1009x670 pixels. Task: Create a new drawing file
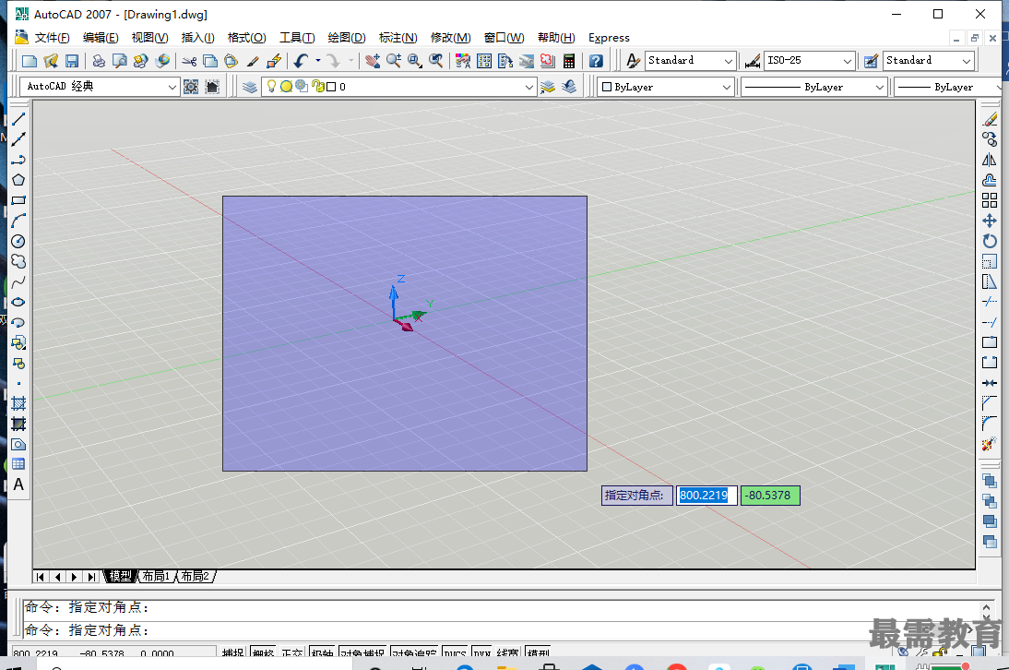pos(30,61)
